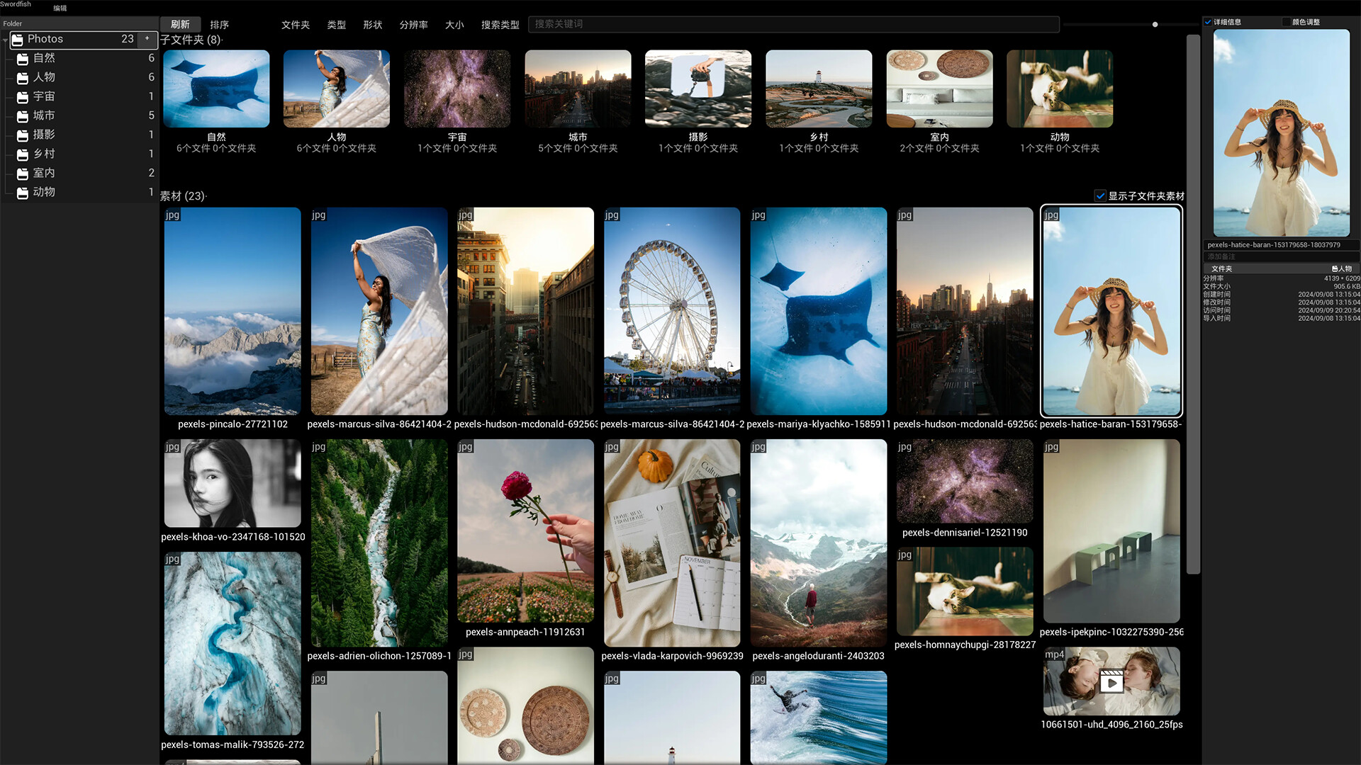Screen dimensions: 1361x765
Task: Select the 宇宙 folder in sidebar
Action: 44,96
